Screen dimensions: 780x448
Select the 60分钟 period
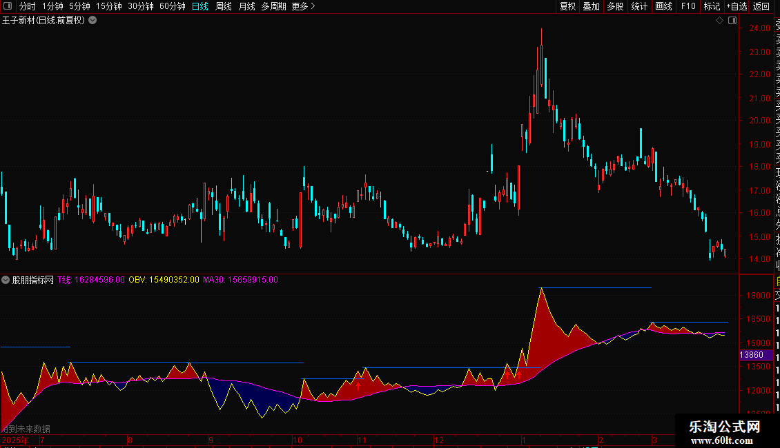[172, 6]
